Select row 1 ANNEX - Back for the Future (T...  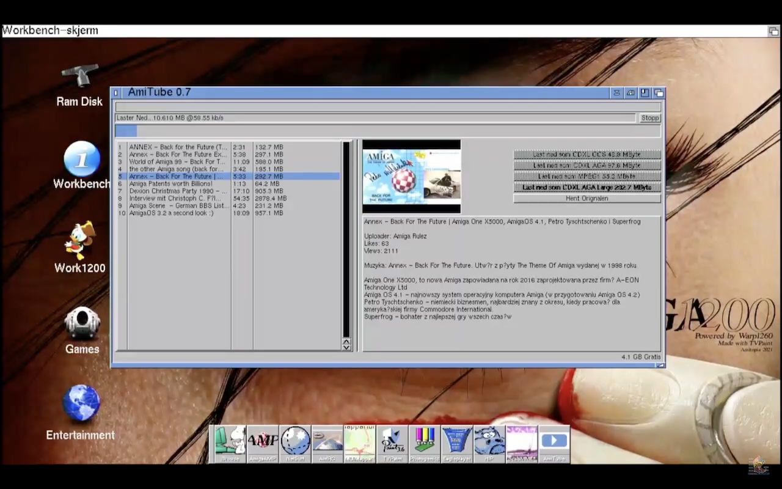pos(228,147)
